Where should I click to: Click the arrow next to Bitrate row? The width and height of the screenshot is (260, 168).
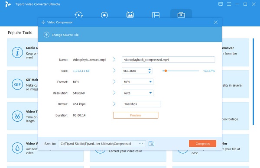point(114,104)
